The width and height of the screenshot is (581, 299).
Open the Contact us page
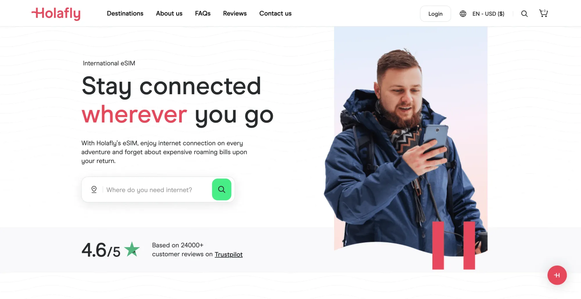(x=275, y=13)
